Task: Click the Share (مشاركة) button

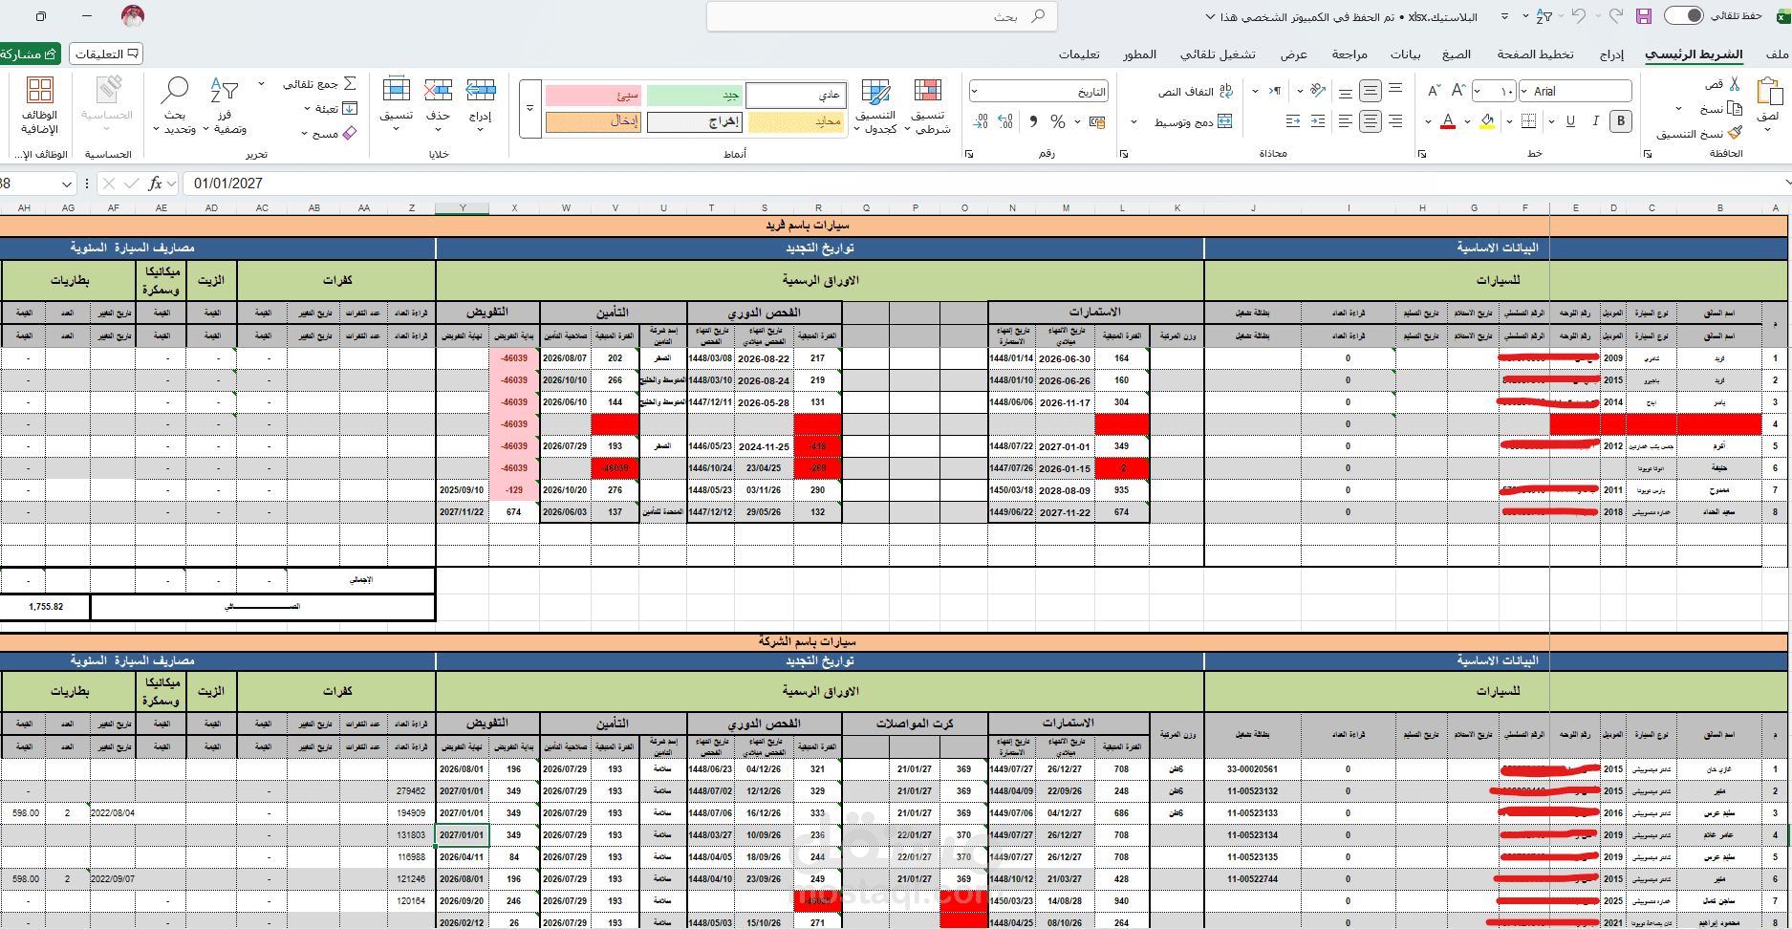Action: [x=29, y=54]
